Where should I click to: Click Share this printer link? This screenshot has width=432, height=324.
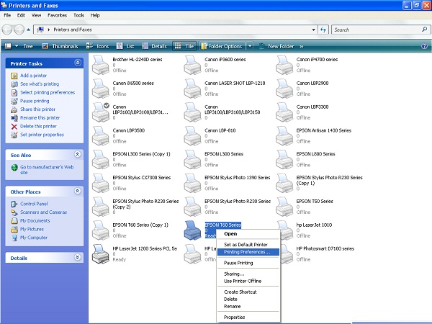click(37, 109)
